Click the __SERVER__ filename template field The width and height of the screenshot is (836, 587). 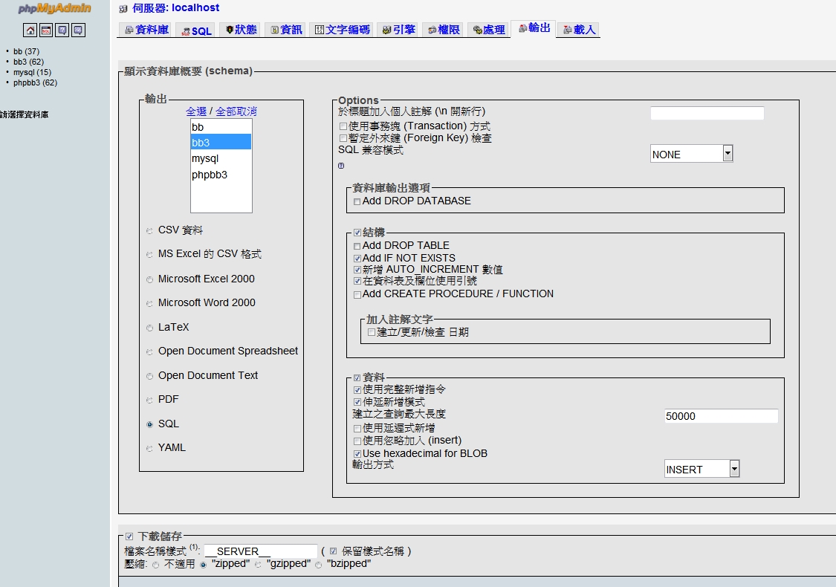tap(261, 551)
